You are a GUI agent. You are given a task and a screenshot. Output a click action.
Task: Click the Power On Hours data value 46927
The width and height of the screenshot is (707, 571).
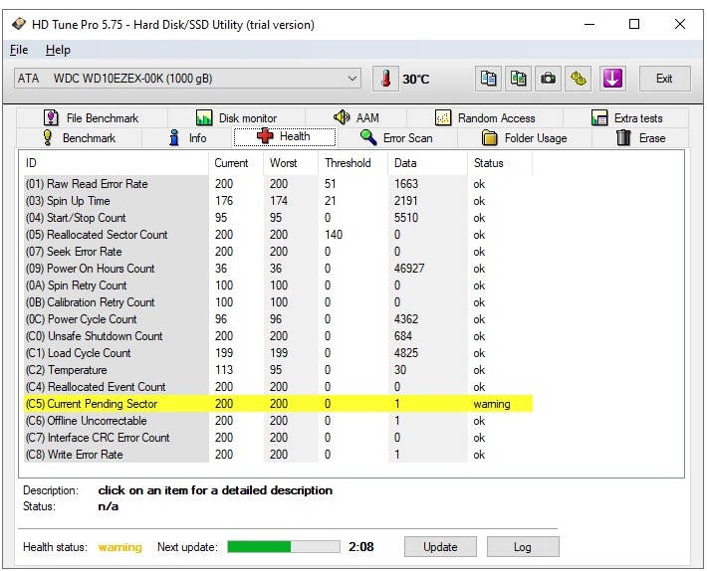click(x=409, y=269)
